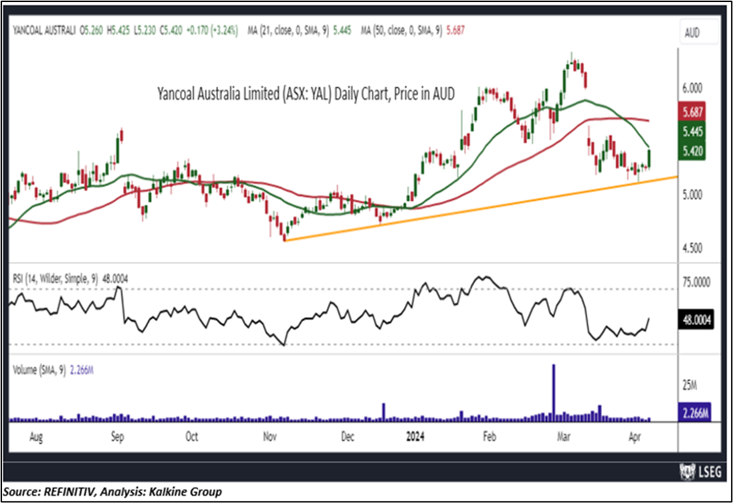Click the +0.170 (+3.24%) change value
Image resolution: width=733 pixels, height=503 pixels.
click(212, 31)
